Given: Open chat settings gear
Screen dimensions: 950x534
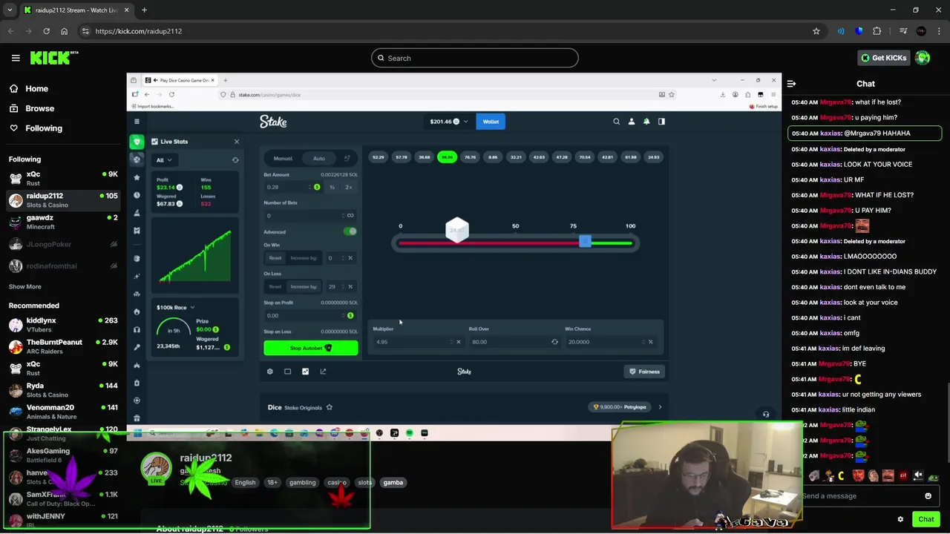Looking at the screenshot, I should [x=900, y=519].
